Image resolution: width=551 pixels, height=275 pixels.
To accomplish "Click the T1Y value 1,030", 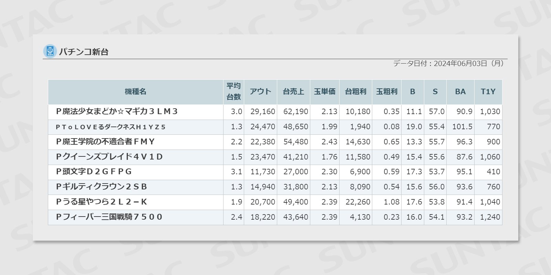I will pos(490,112).
